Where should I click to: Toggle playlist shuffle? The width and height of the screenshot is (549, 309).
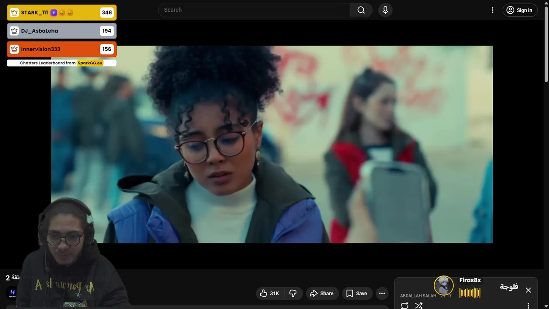419,306
